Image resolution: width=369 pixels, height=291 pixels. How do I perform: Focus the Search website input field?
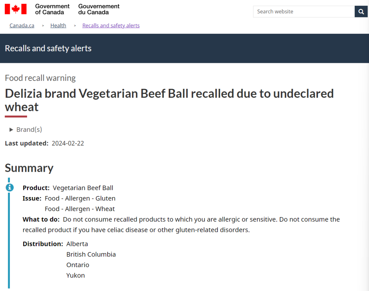point(304,12)
